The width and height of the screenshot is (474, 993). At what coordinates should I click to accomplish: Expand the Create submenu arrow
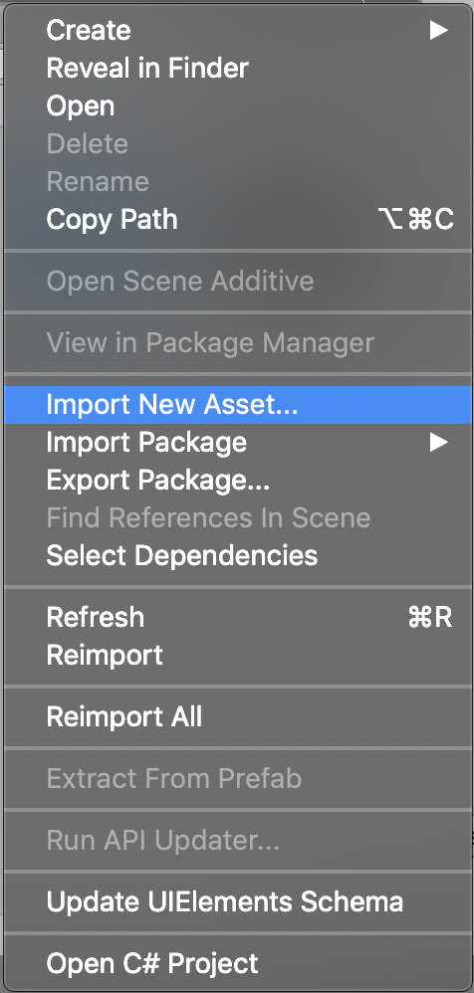click(x=438, y=30)
